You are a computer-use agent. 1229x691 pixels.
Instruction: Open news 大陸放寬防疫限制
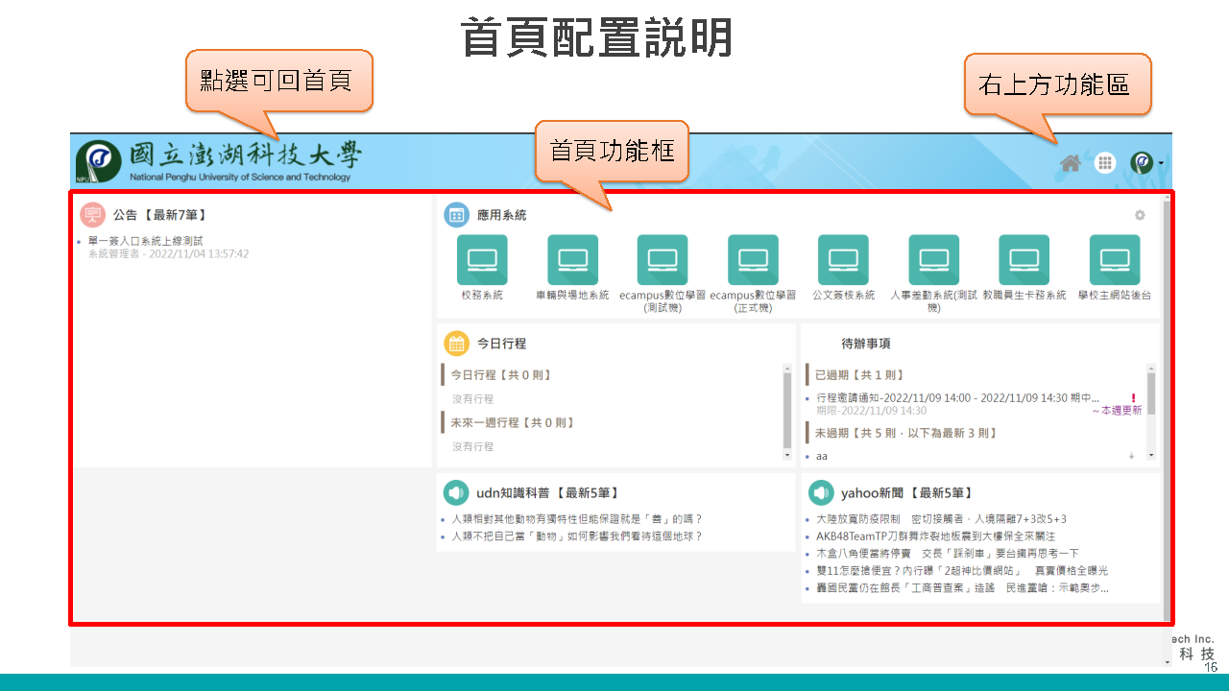(x=941, y=518)
